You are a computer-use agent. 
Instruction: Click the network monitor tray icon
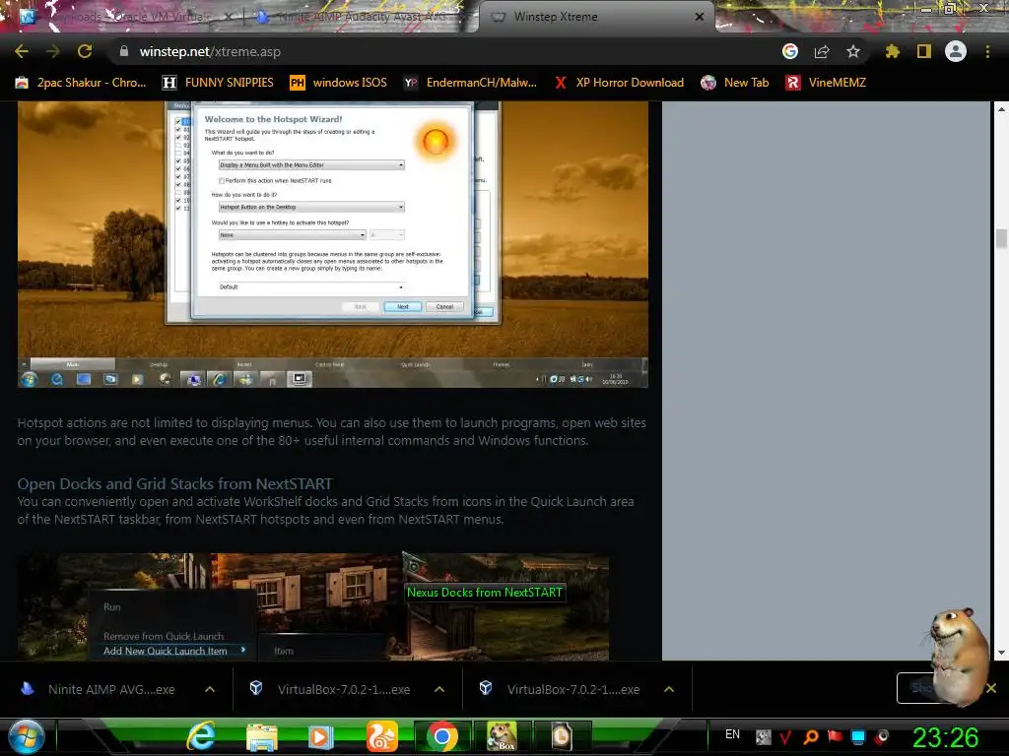[x=858, y=736]
